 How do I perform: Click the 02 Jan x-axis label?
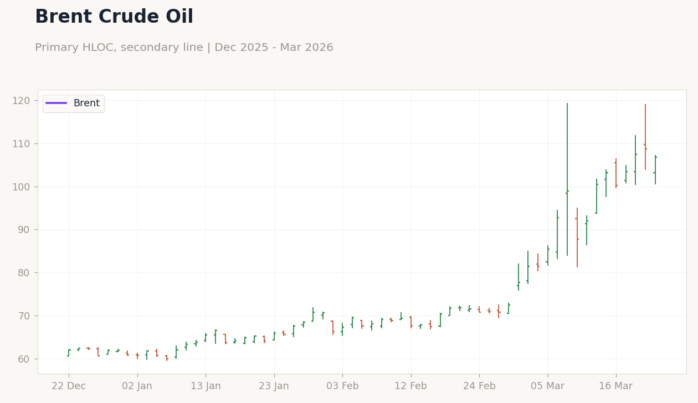pyautogui.click(x=137, y=386)
